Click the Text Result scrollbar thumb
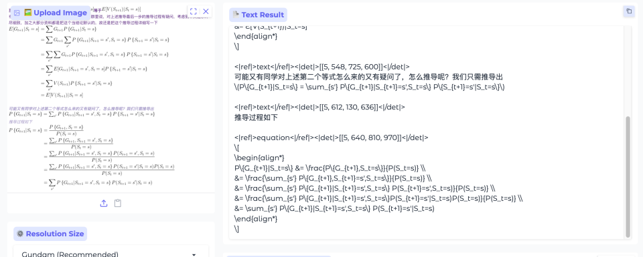This screenshot has width=643, height=257. pos(628,176)
